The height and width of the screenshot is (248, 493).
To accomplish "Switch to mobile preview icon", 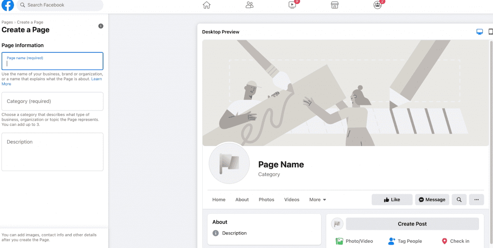I will [x=491, y=32].
